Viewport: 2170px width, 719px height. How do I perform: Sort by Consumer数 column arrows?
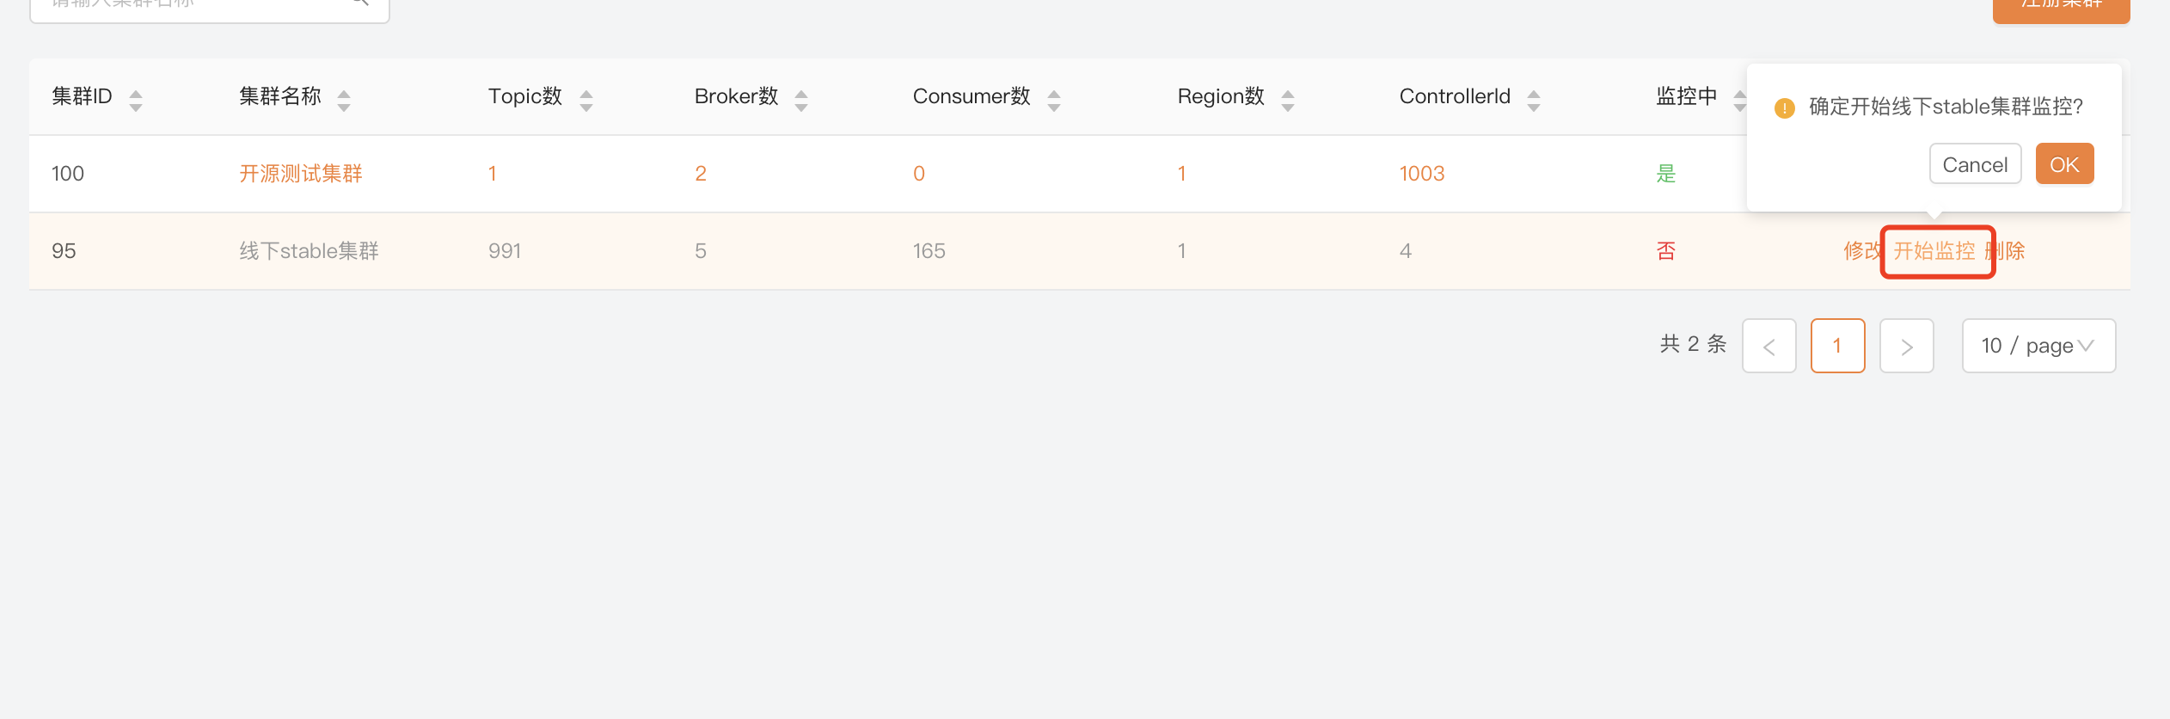point(1054,101)
